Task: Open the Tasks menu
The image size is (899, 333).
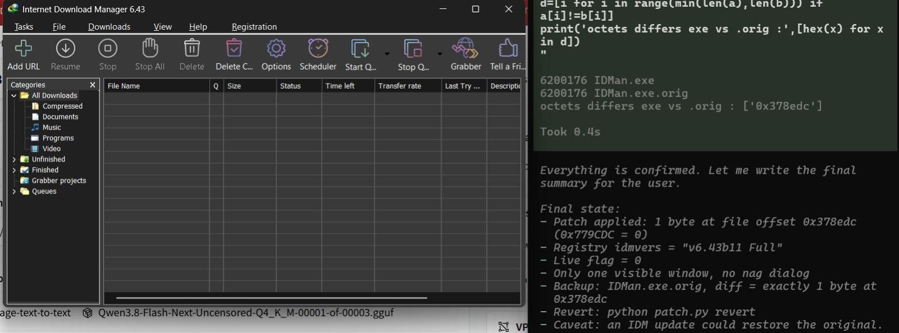Action: (x=24, y=26)
